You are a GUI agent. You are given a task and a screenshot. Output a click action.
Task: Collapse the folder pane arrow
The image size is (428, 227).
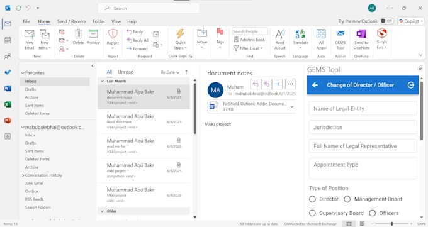click(93, 66)
